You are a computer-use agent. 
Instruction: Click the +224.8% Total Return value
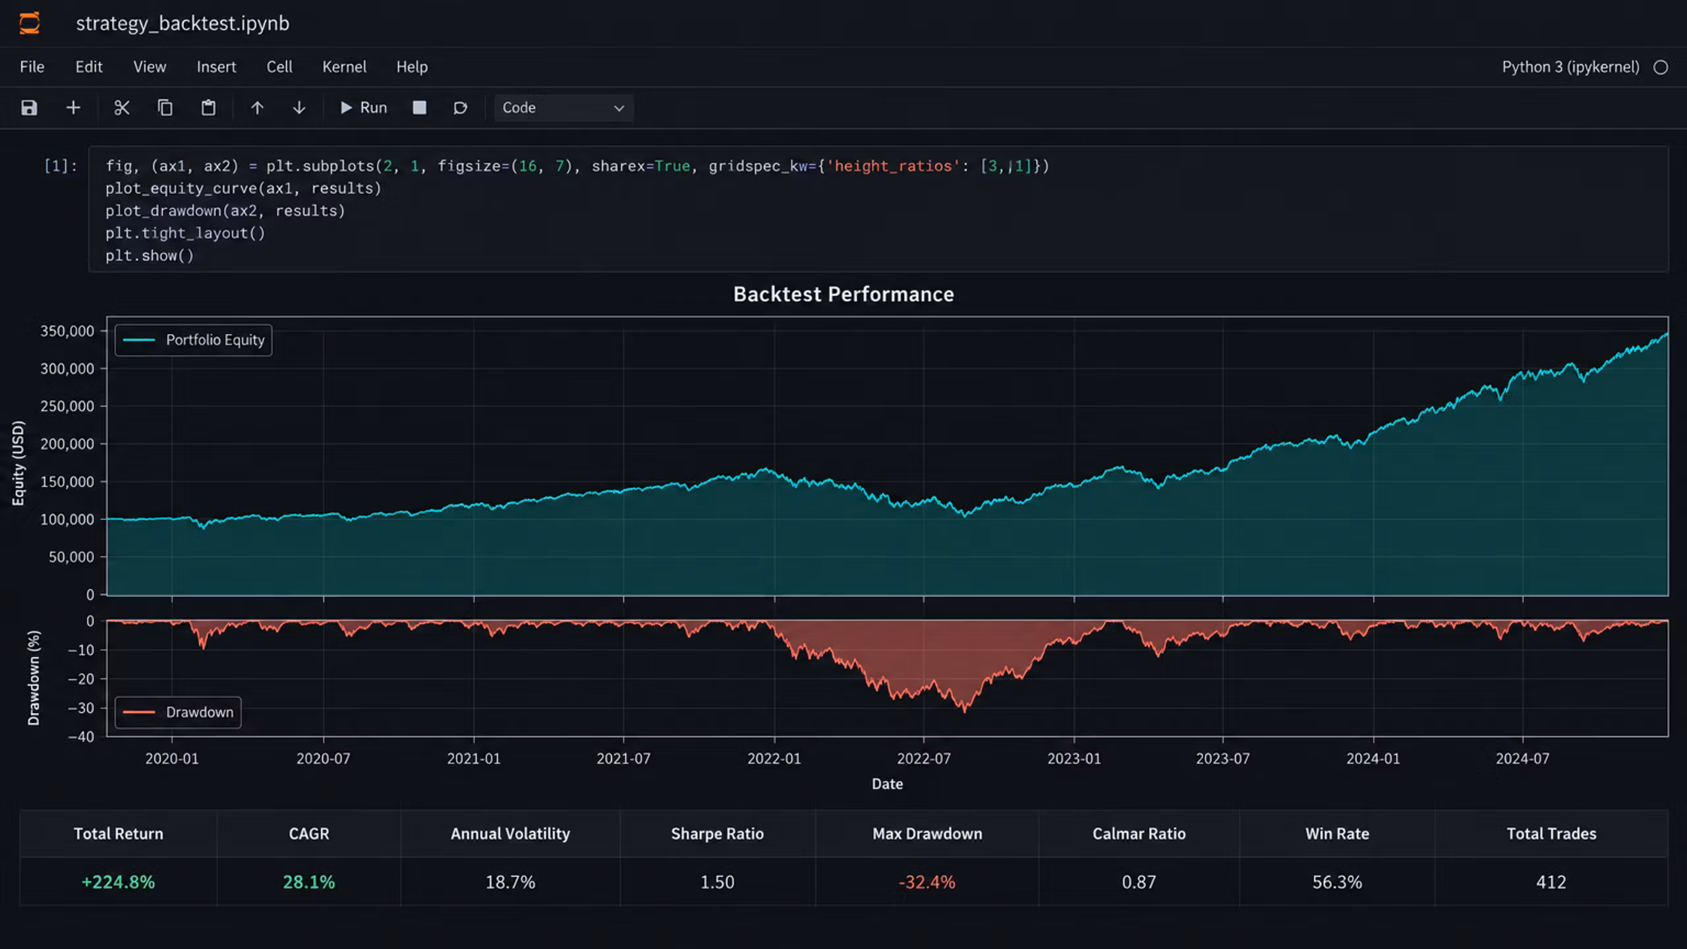point(118,882)
